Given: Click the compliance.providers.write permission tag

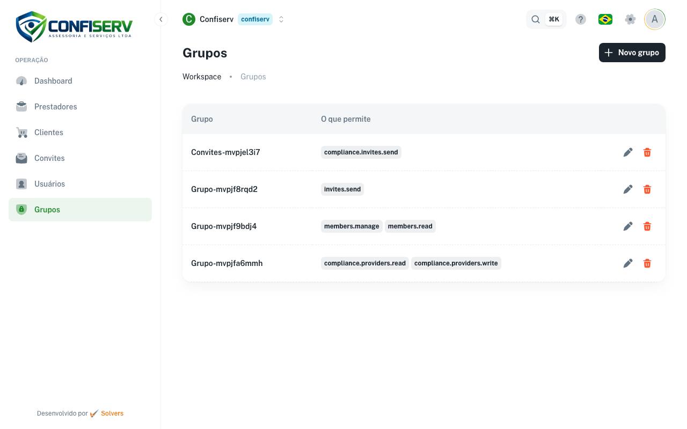Looking at the screenshot, I should pos(456,263).
